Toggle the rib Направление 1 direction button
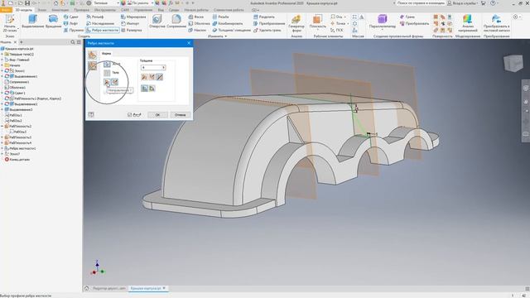Viewport: 530px width, 298px height. pos(107,82)
